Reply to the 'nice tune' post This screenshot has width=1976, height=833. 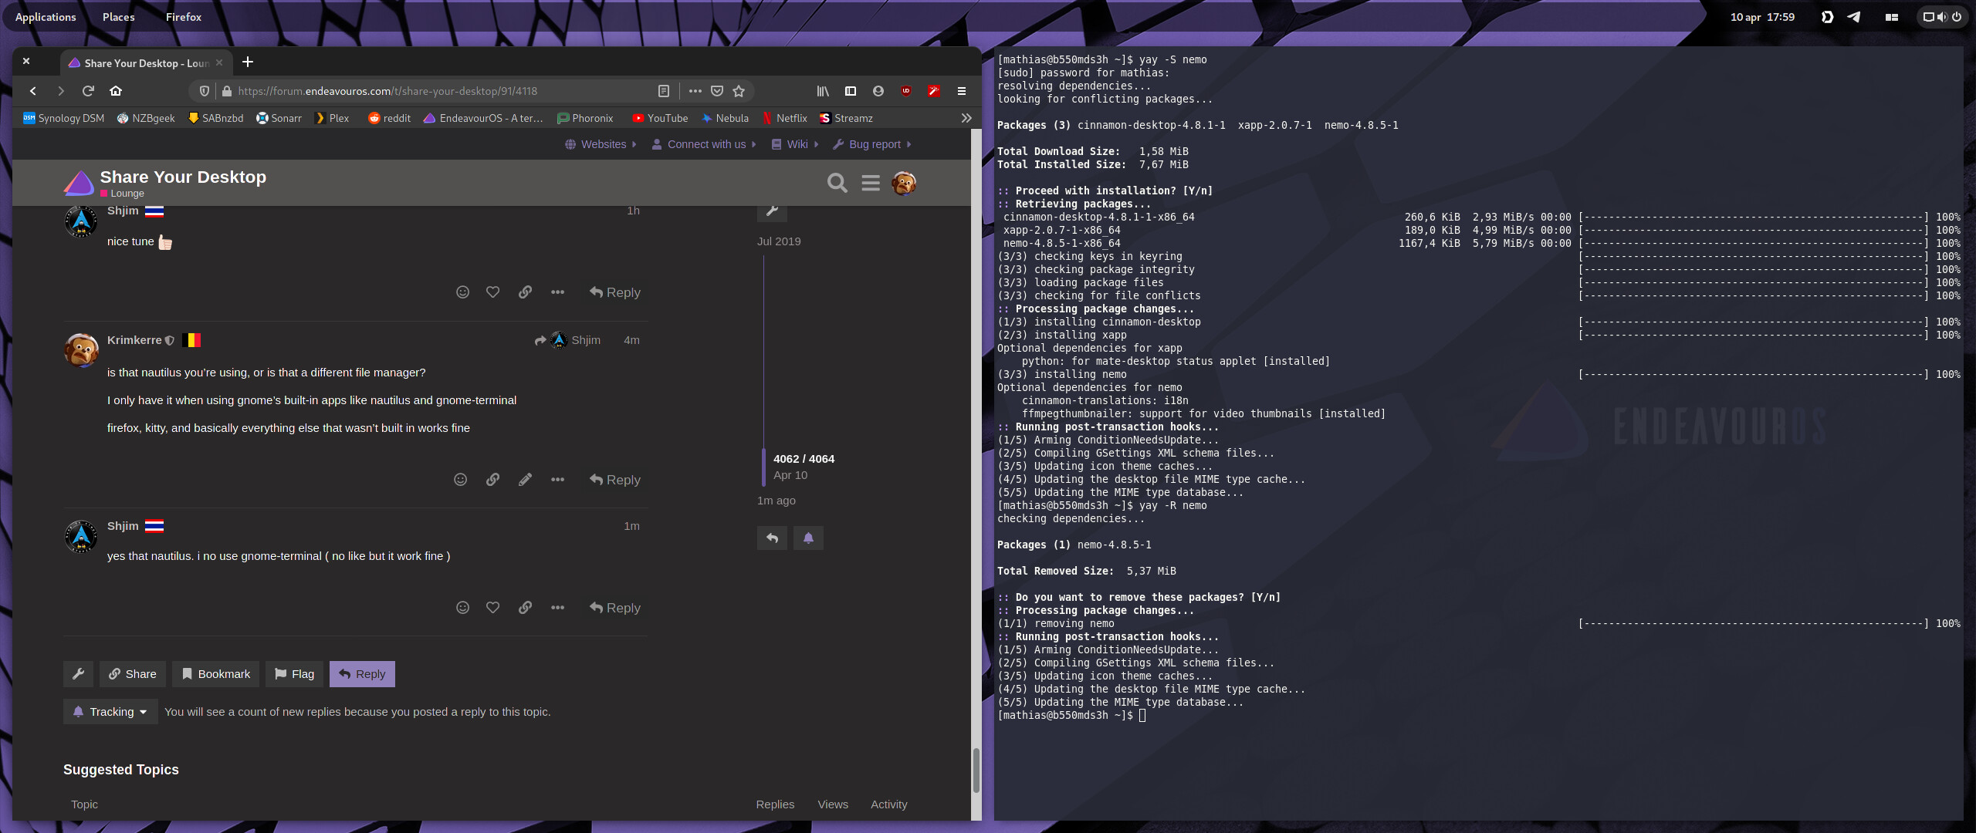point(615,292)
